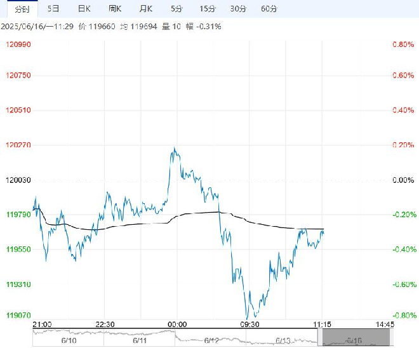Switch to the 5日 five-day tab
The image size is (419, 348).
coord(53,9)
